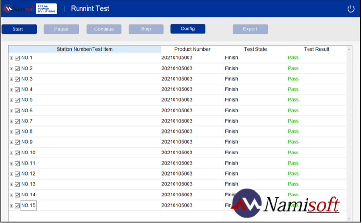This screenshot has width=362, height=223.
Task: Expand the NO.1 station row
Action: [11, 58]
